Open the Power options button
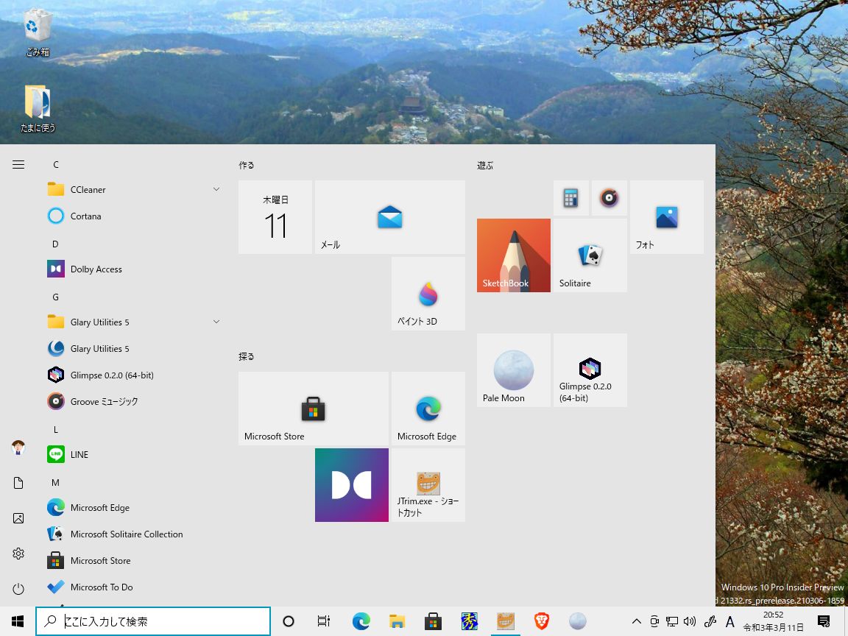This screenshot has width=848, height=636. [18, 589]
